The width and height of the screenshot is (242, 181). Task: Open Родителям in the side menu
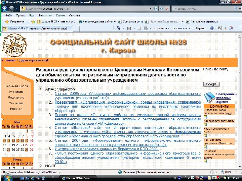point(16,98)
